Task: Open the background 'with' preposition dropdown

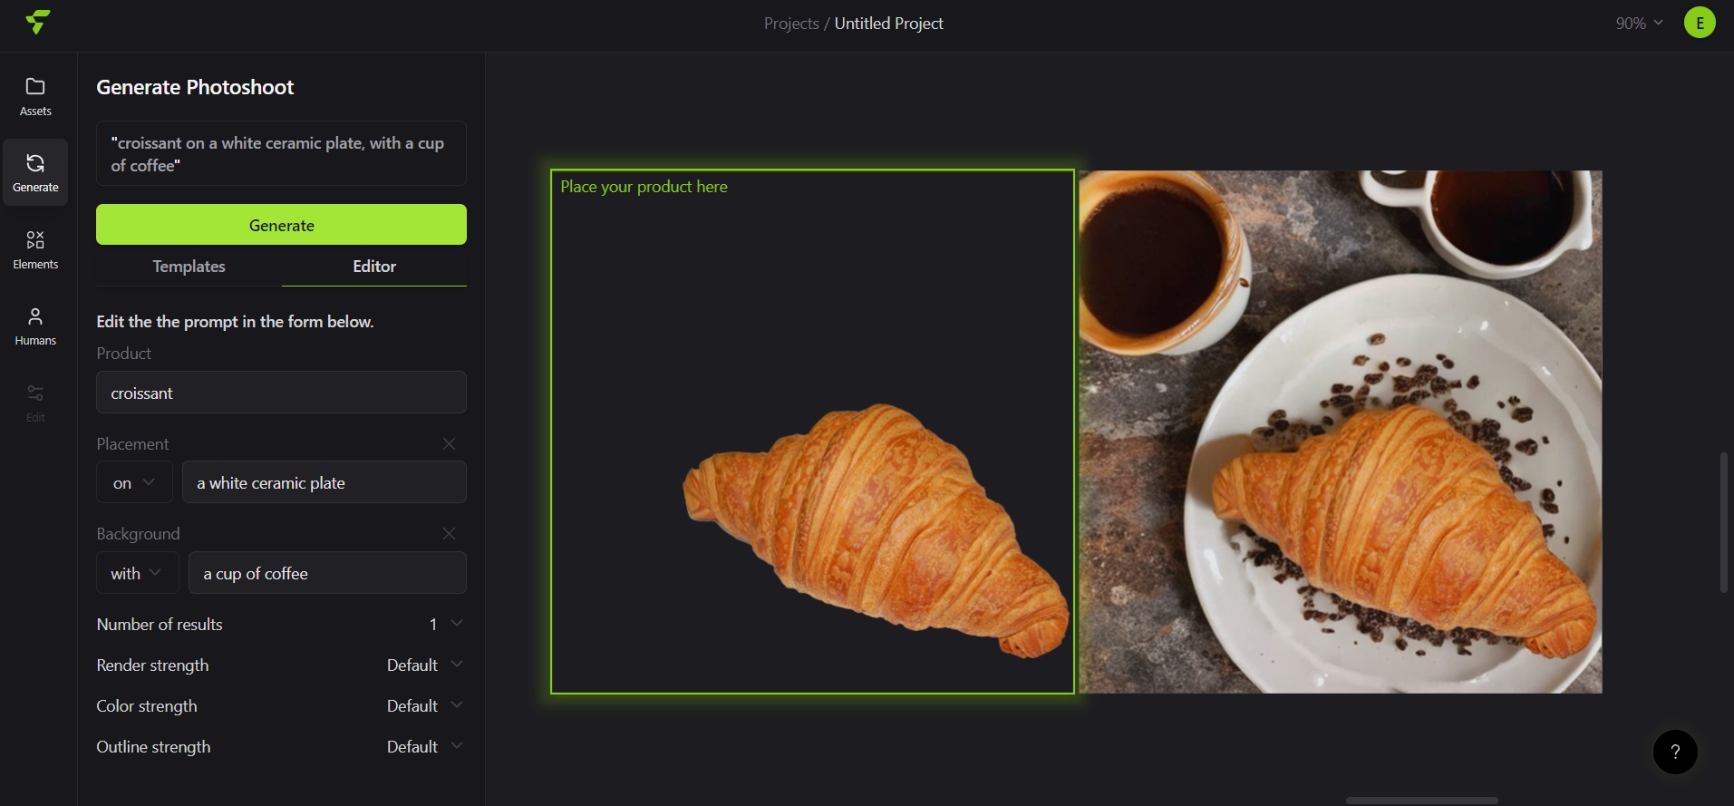Action: point(137,573)
